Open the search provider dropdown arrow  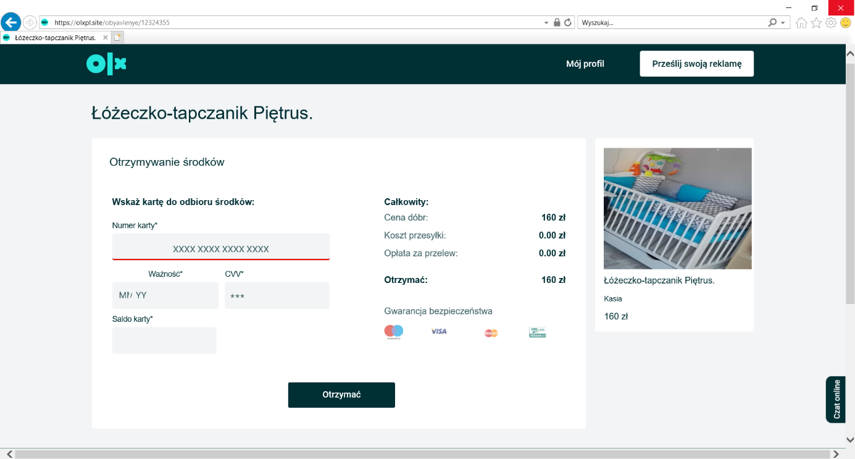click(x=782, y=22)
